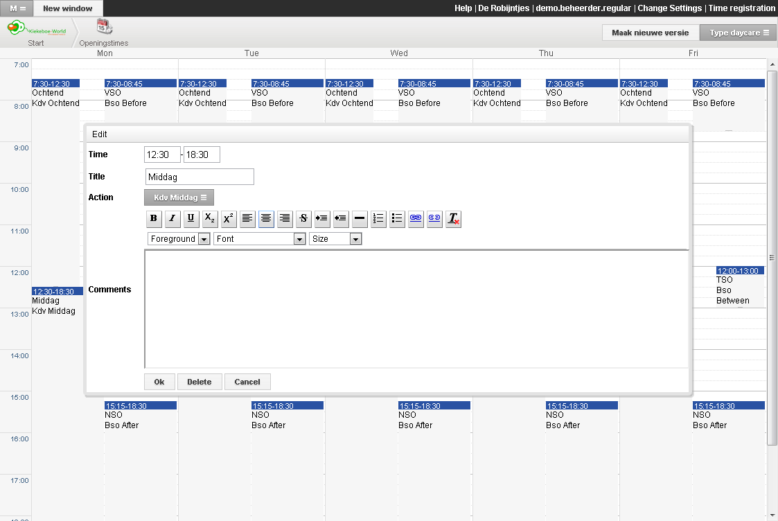Image resolution: width=778 pixels, height=521 pixels.
Task: Toggle bold formatting in comments editor
Action: tap(154, 219)
